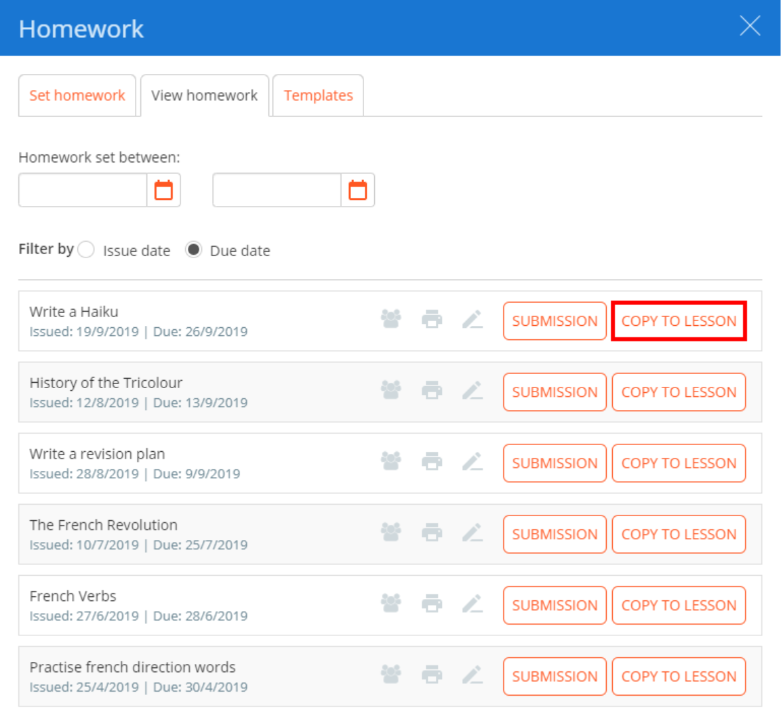Open student group icon for The French Revolution

[391, 532]
